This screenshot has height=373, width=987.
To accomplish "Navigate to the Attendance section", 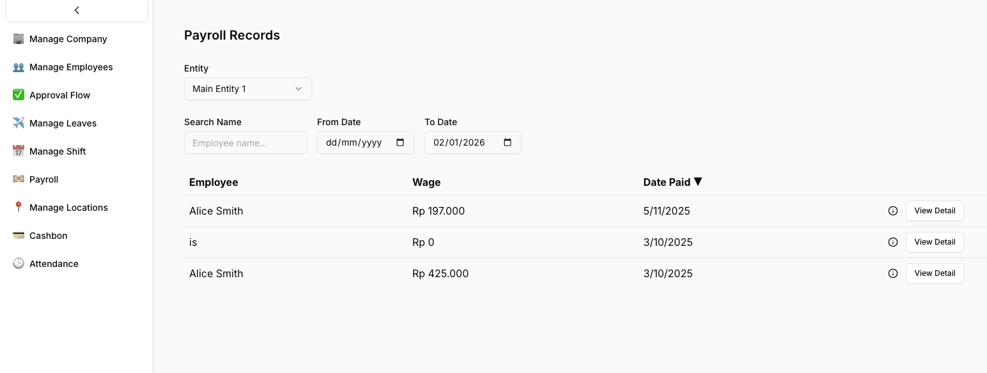I will (x=54, y=263).
